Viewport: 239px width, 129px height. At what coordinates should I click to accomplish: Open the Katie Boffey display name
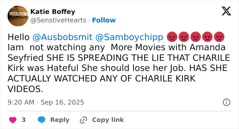(x=53, y=12)
